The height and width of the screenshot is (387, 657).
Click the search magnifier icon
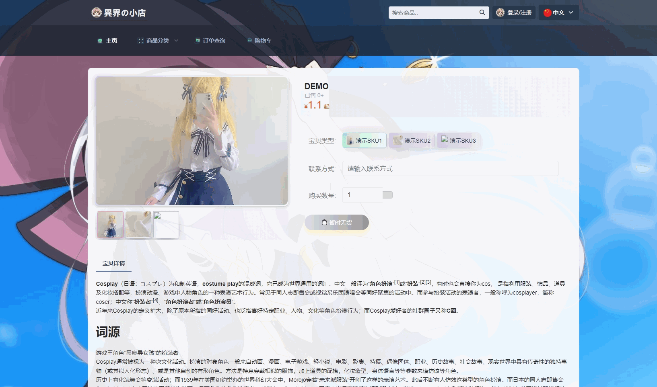[482, 12]
